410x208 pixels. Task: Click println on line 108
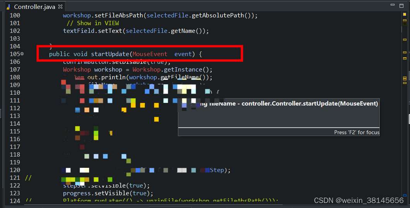tap(113, 77)
